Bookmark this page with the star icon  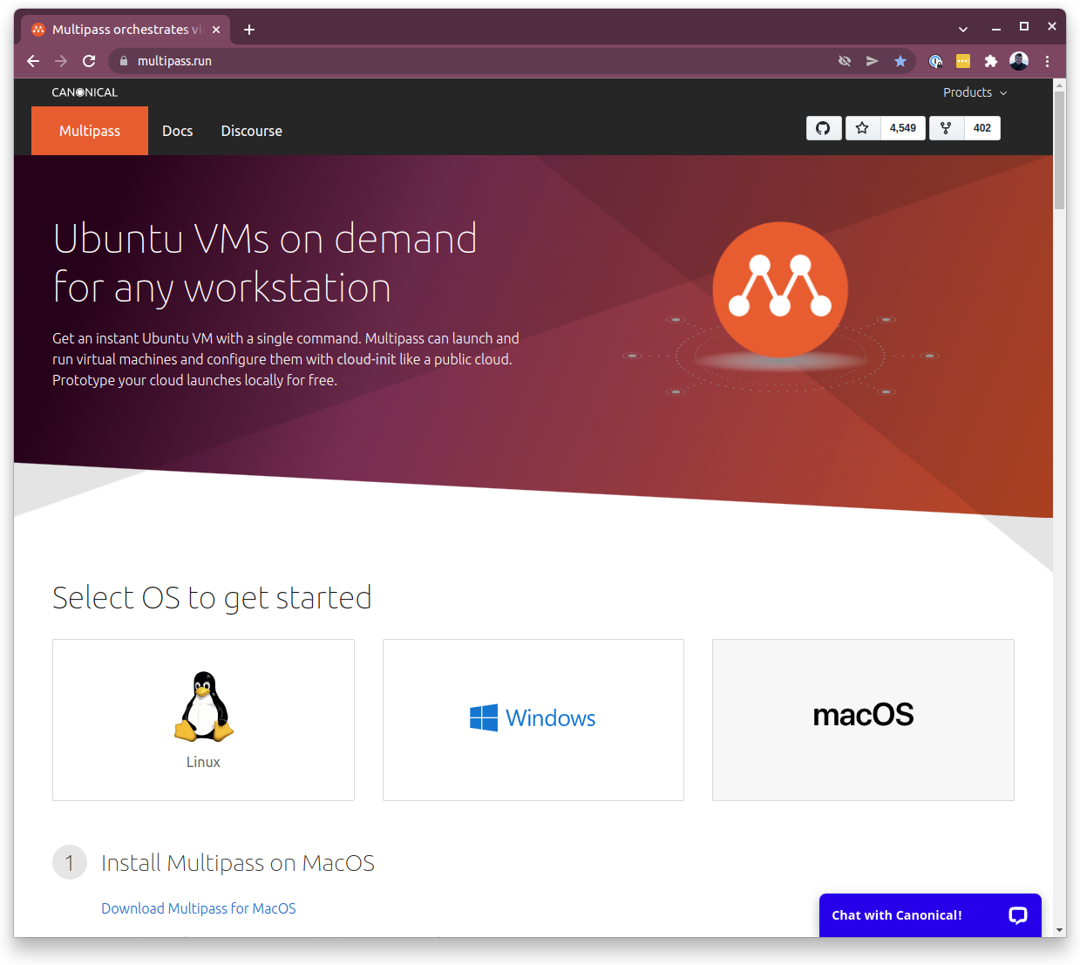click(900, 61)
